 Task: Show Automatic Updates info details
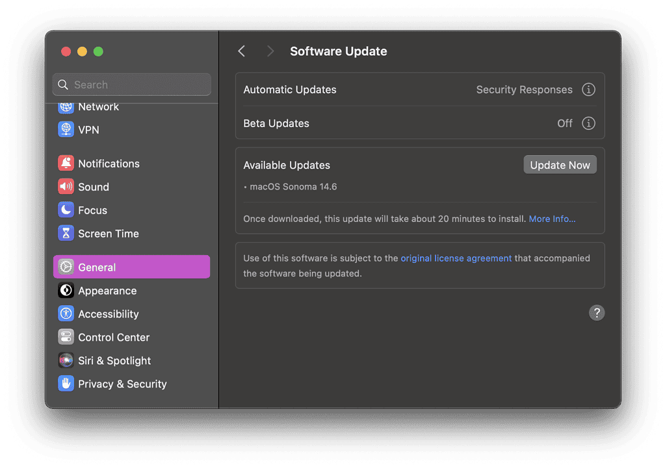(588, 90)
